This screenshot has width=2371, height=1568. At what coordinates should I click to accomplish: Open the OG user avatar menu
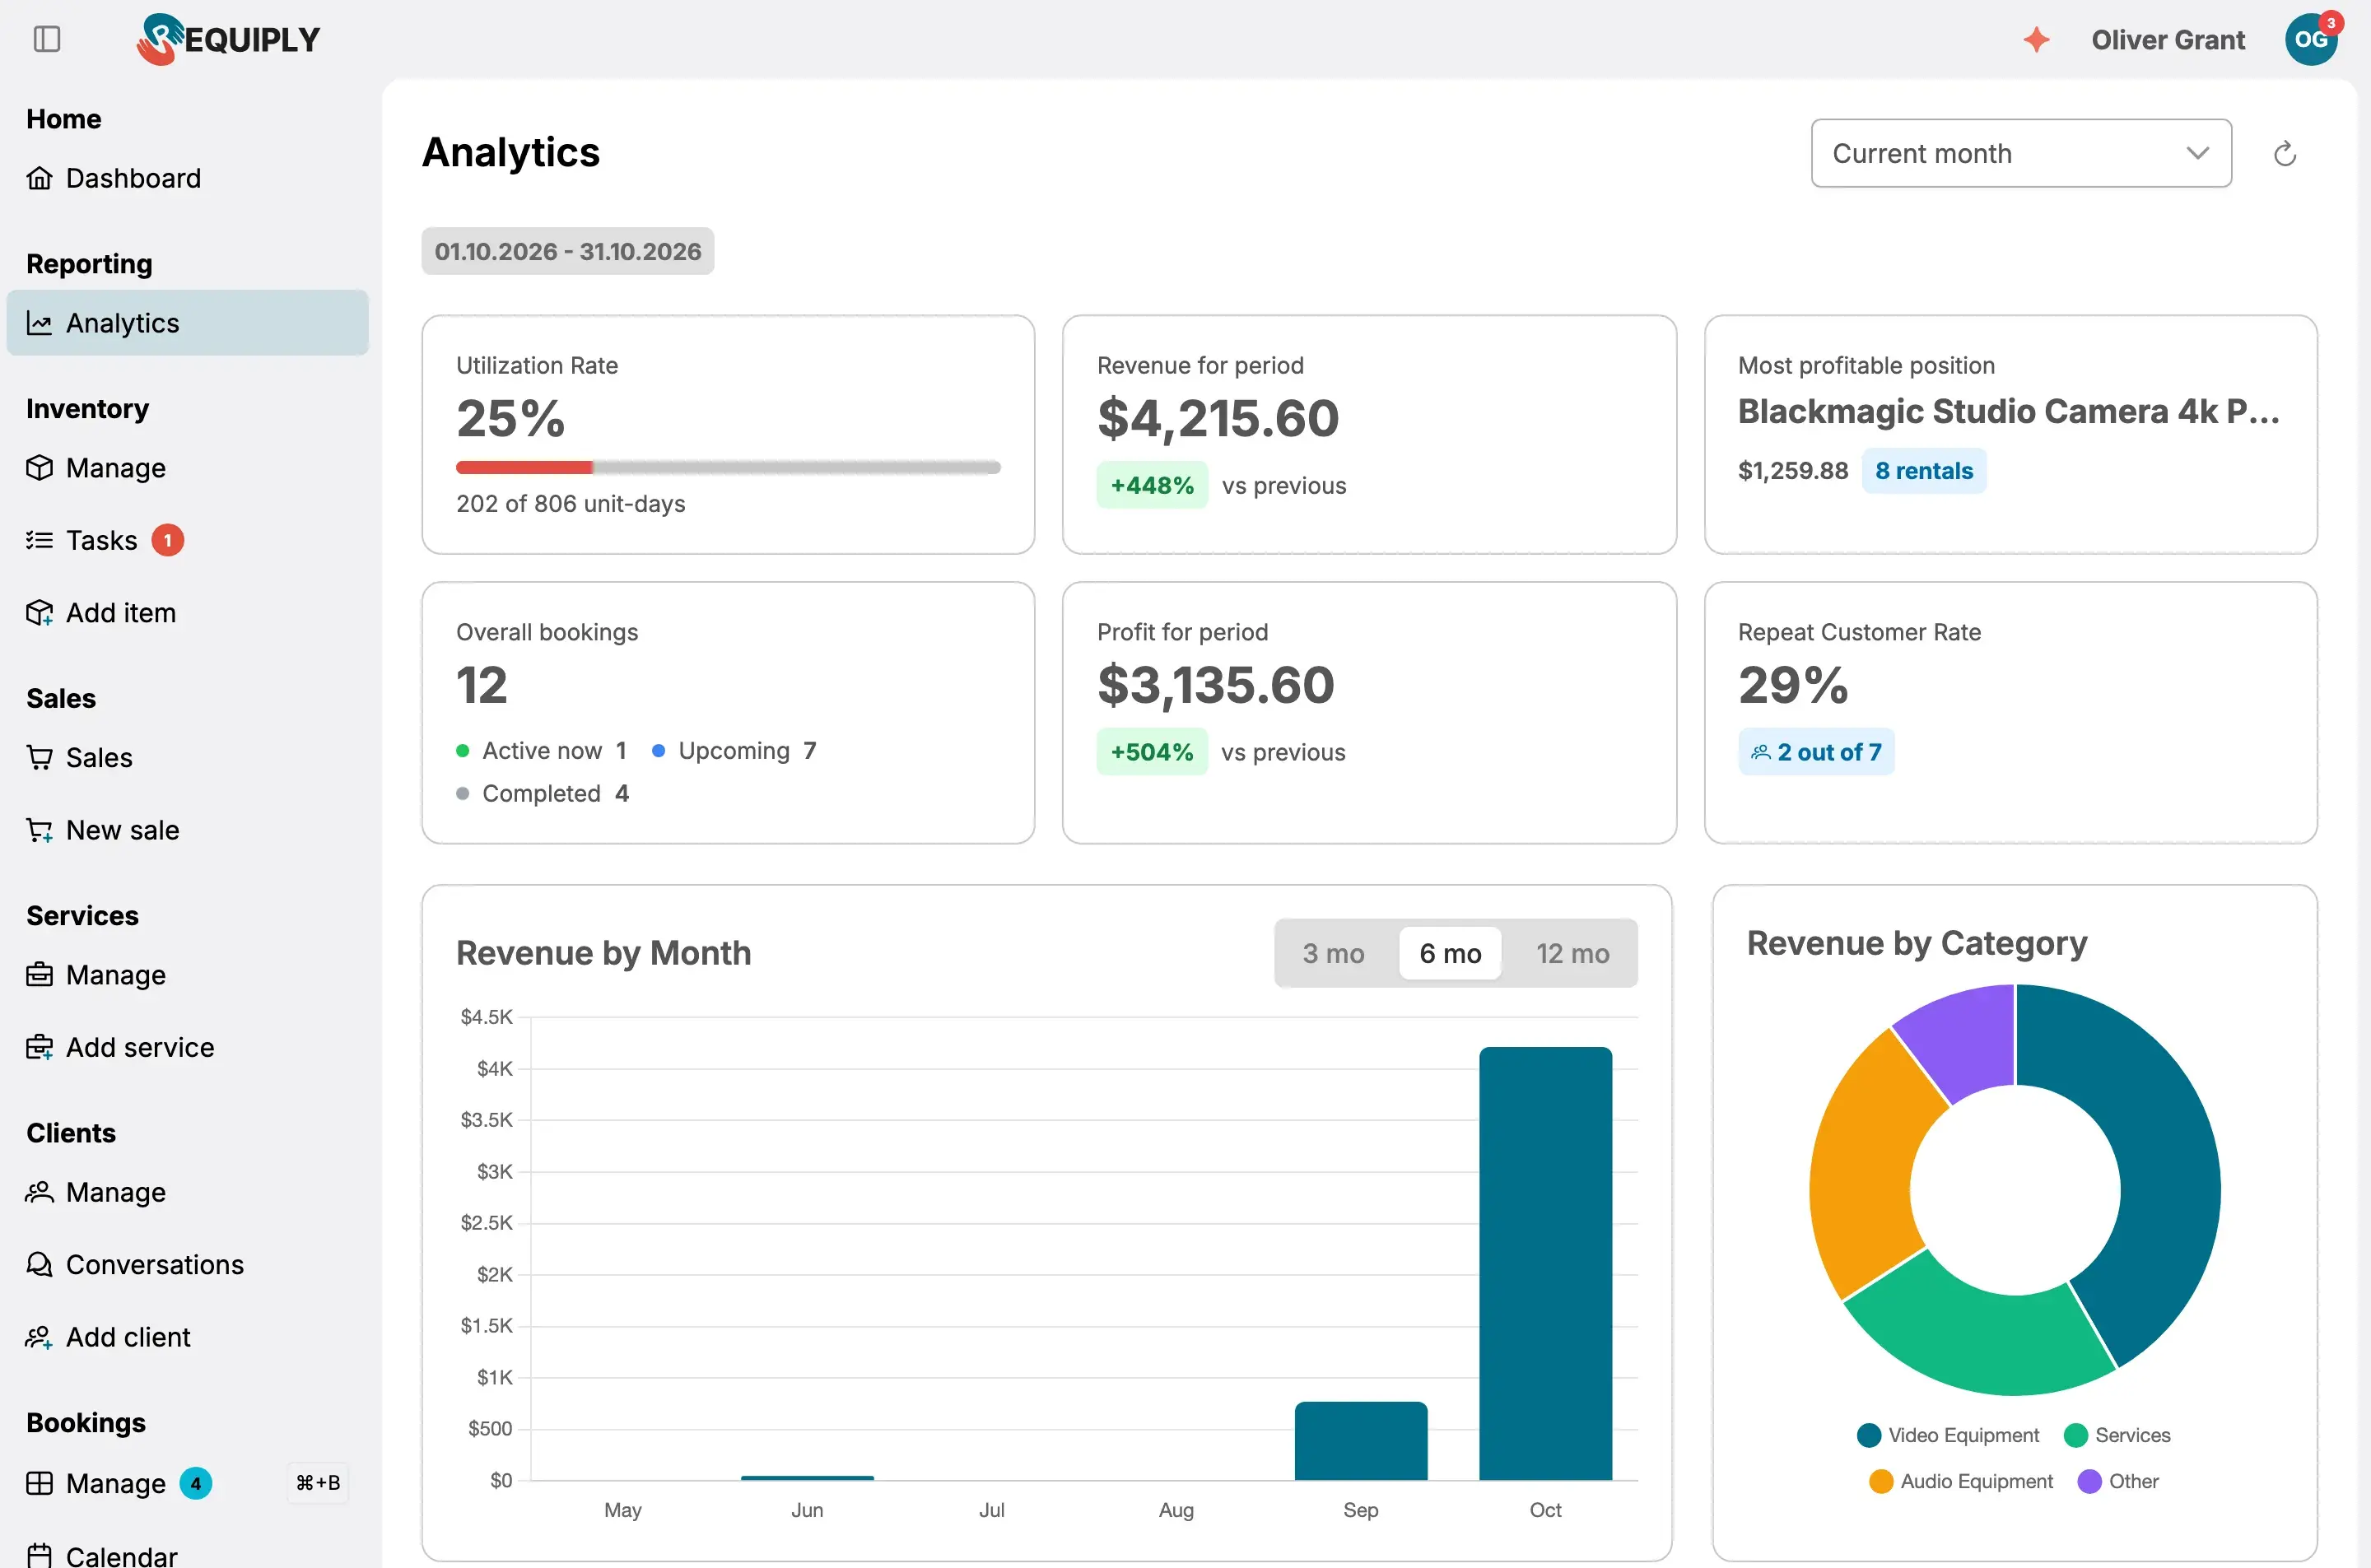pyautogui.click(x=2310, y=39)
